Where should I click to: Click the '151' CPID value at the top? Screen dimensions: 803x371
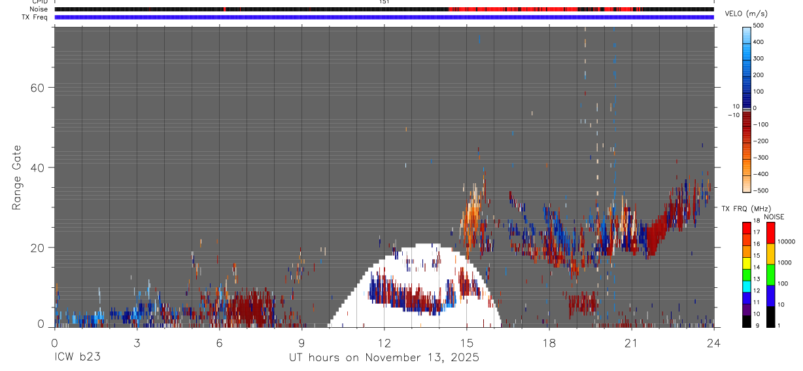(x=384, y=2)
